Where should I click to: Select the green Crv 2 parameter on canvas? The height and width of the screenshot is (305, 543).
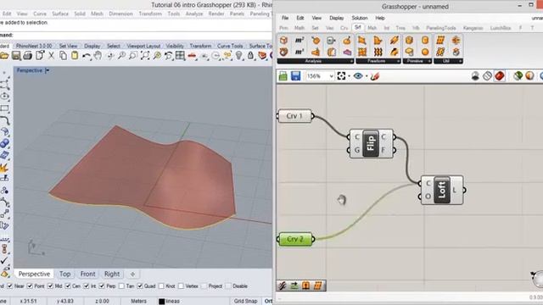tap(295, 239)
